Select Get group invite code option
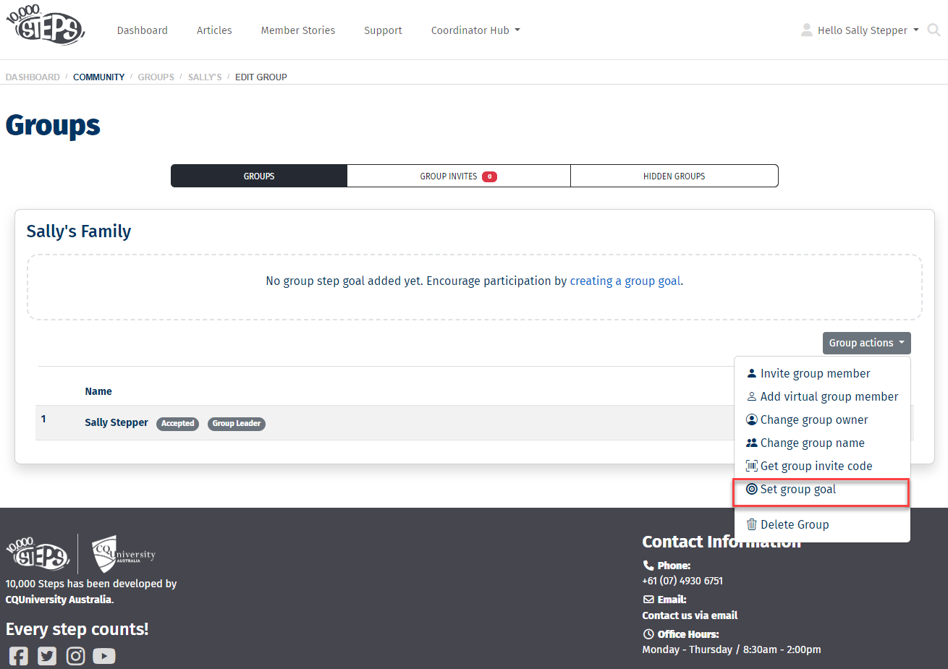948x669 pixels. click(816, 466)
